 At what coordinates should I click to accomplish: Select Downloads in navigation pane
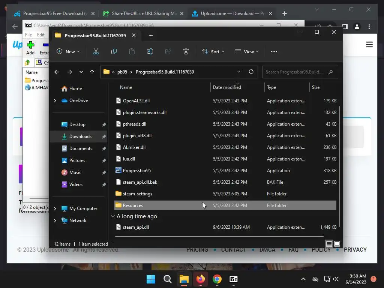78,136
